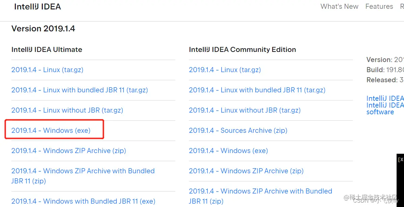The height and width of the screenshot is (207, 404).
Task: Download Ultimate 2019.1.4 Windows (exe)
Action: 51,130
